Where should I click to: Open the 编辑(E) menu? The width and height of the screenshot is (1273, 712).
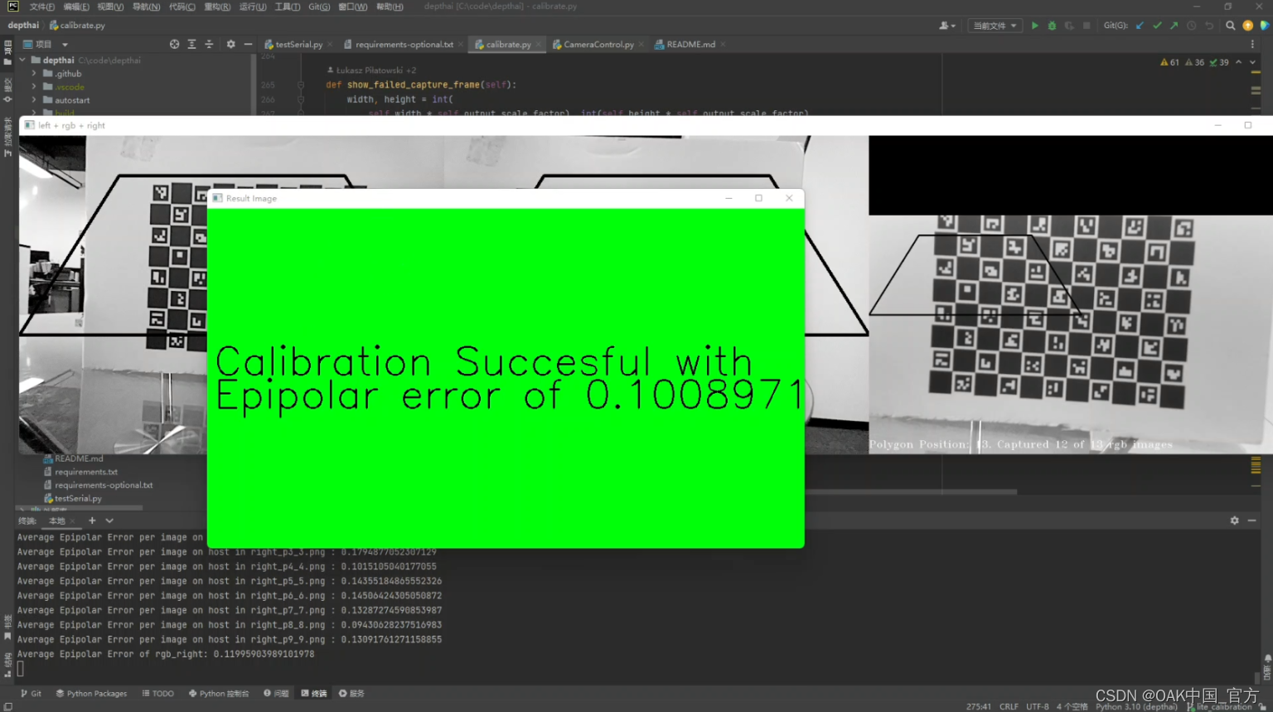(x=76, y=7)
